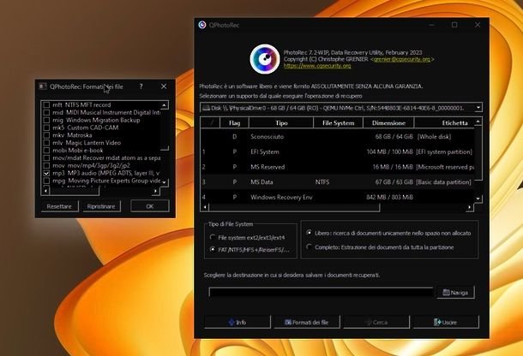Check the mov/mdat Recover mdat atom box
The height and width of the screenshot is (356, 523).
[46, 157]
